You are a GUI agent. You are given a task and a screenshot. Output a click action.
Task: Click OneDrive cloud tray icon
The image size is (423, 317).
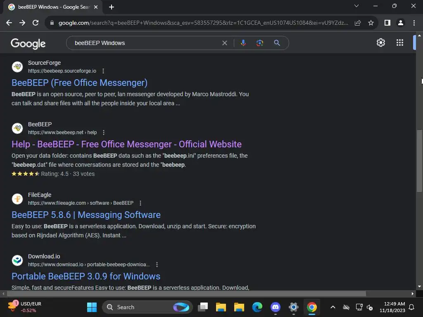click(346, 307)
